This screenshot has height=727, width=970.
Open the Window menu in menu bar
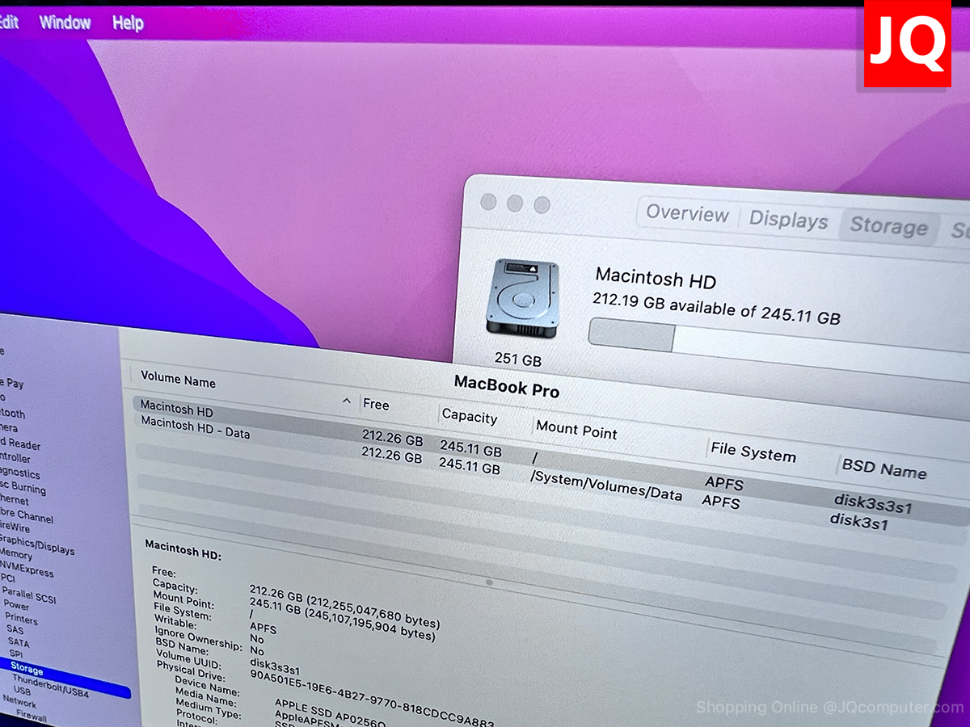point(65,23)
